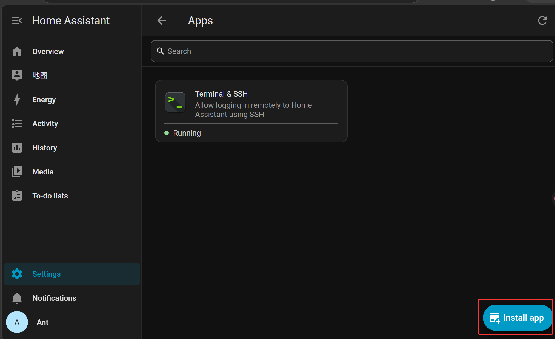Go to the History panel label
555x339 pixels.
tap(45, 148)
